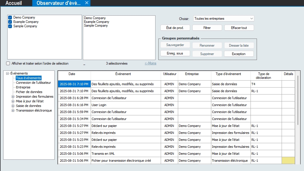Enable Afficher et traiter selon l'ordre de sélection
The width and height of the screenshot is (304, 171).
[8, 63]
